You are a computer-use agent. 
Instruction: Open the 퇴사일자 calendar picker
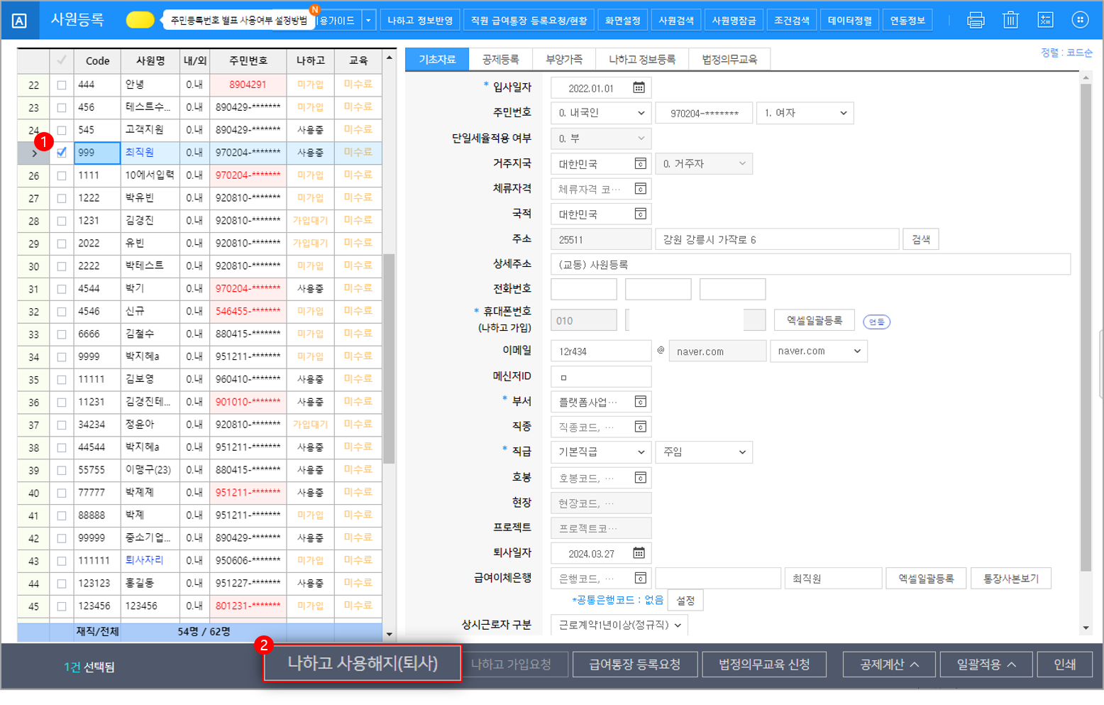[639, 553]
